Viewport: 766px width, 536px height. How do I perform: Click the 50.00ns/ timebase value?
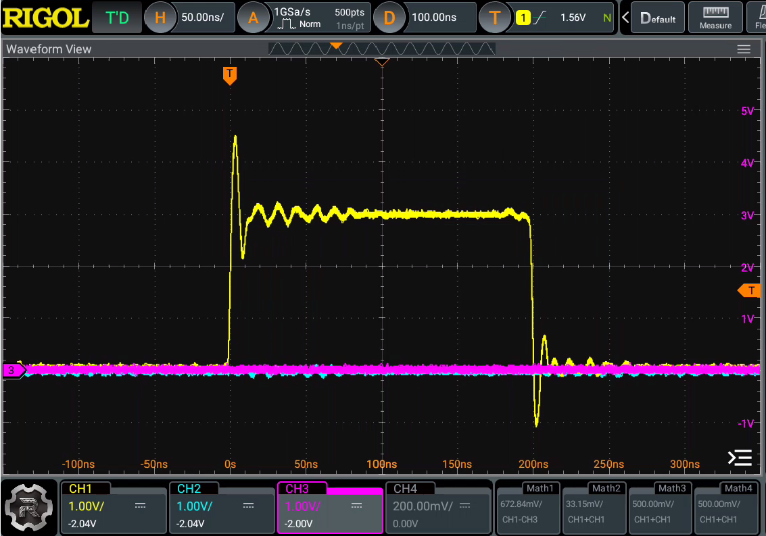pyautogui.click(x=203, y=18)
